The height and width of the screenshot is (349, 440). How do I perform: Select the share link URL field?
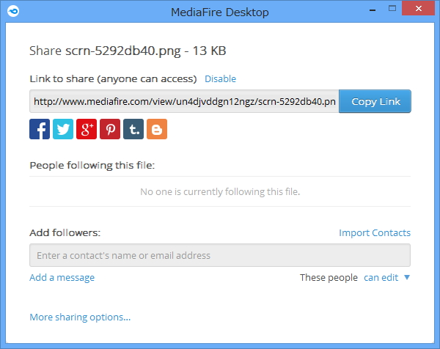tap(183, 101)
